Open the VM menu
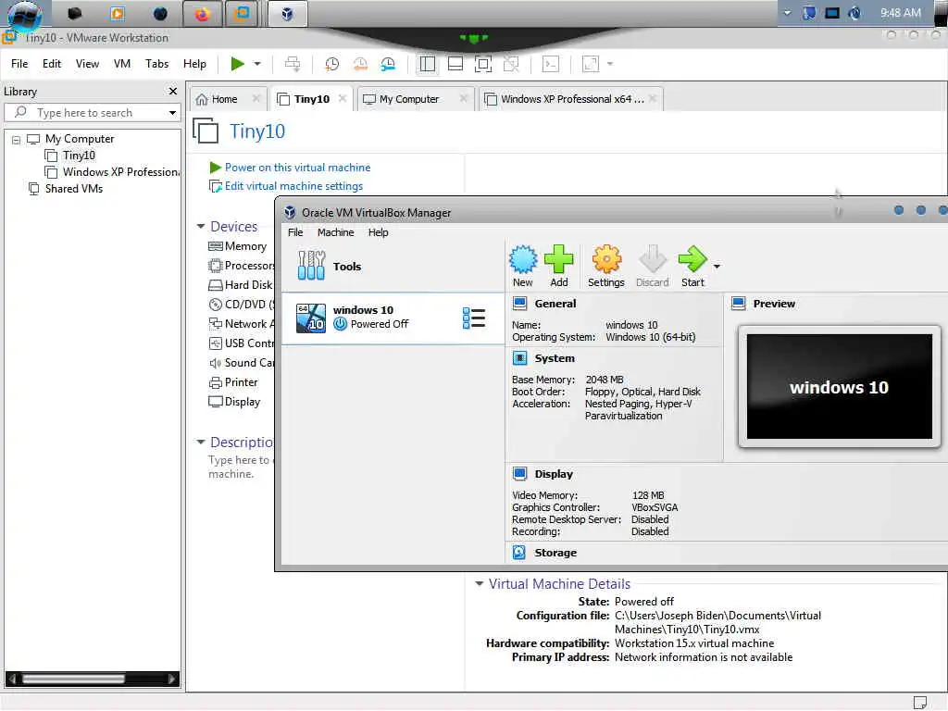The image size is (948, 711). coord(122,64)
